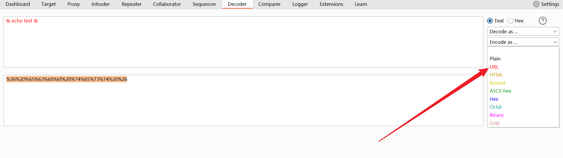Go to the Proxy tab
This screenshot has height=158, width=563.
coord(74,4)
